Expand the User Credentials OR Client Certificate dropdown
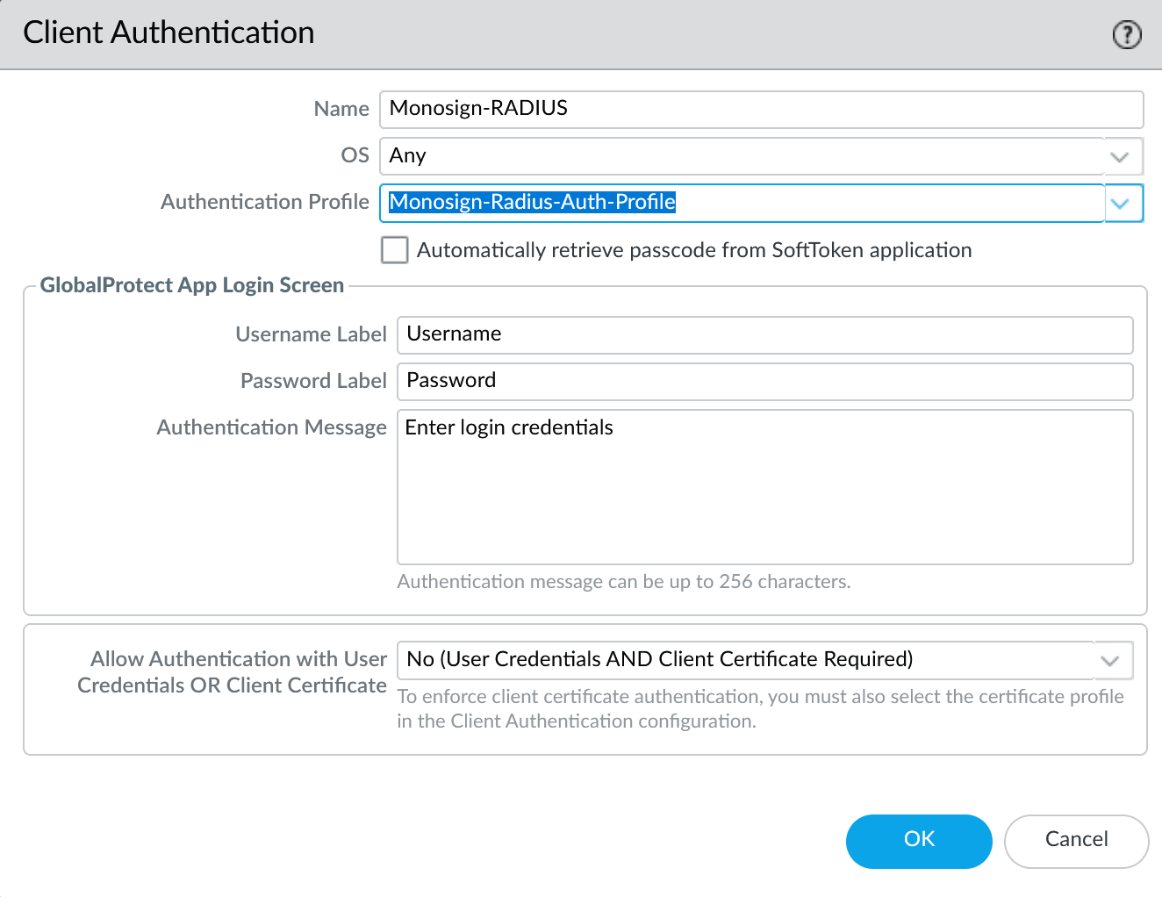 [1110, 660]
